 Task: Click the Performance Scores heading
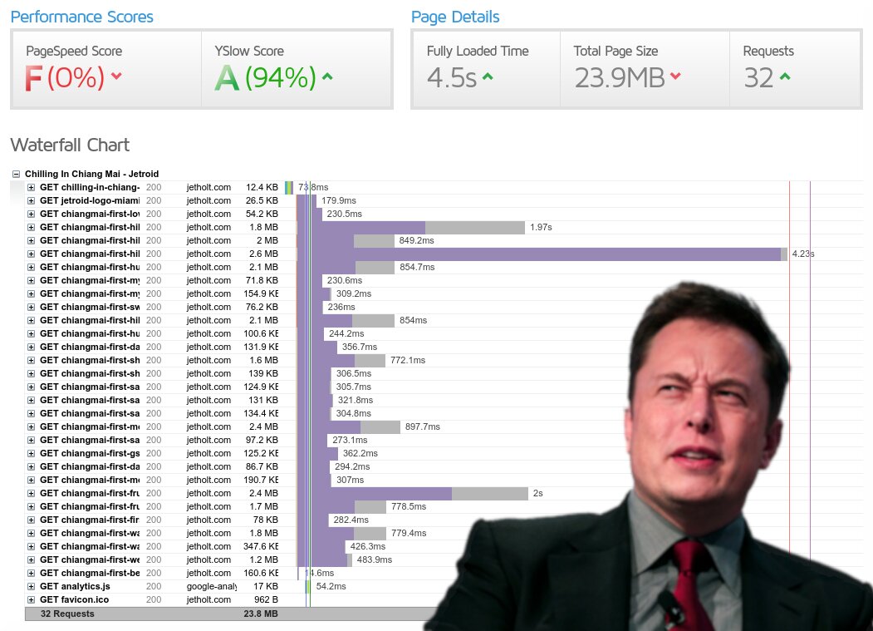click(81, 17)
